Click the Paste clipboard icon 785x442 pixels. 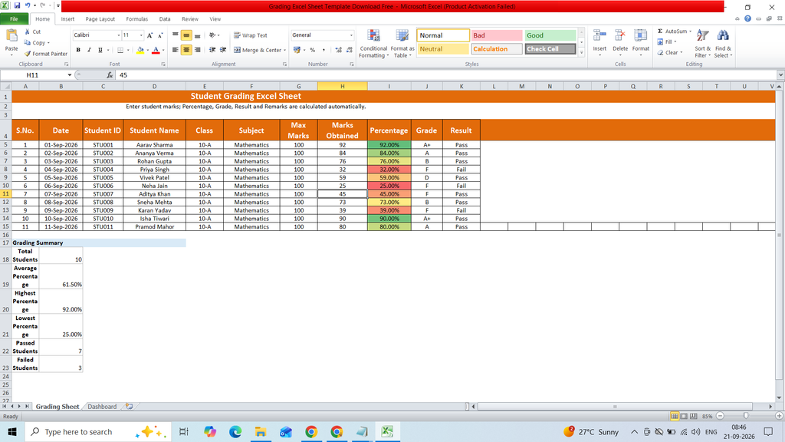[11, 37]
